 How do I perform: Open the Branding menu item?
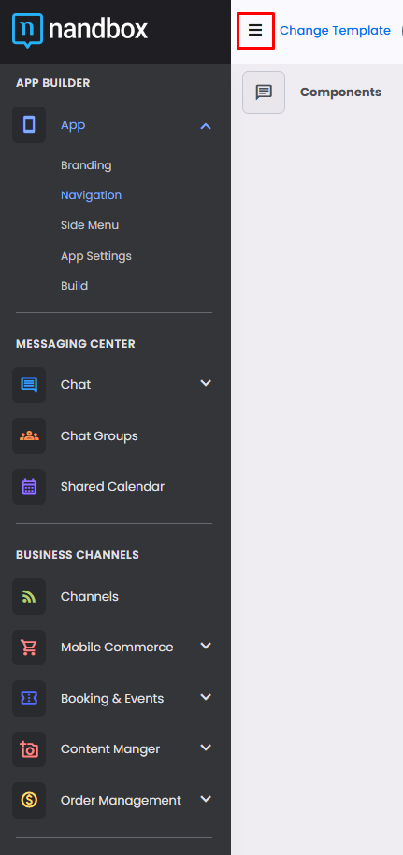coord(86,165)
